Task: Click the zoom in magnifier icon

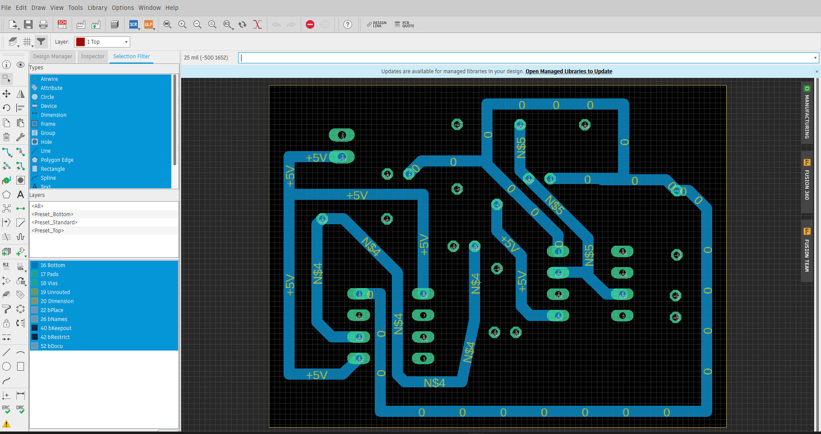Action: coord(182,24)
